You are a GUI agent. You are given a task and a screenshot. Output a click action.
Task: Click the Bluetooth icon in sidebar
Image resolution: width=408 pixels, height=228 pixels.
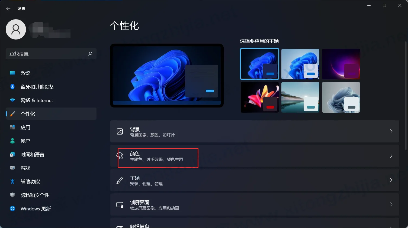12,87
